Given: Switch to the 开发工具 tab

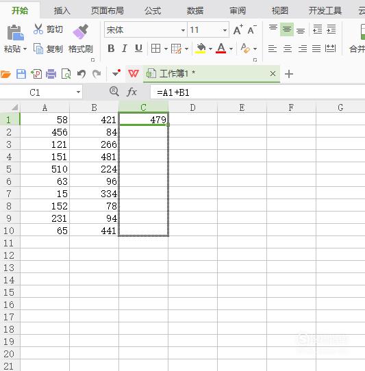Looking at the screenshot, I should pos(325,11).
